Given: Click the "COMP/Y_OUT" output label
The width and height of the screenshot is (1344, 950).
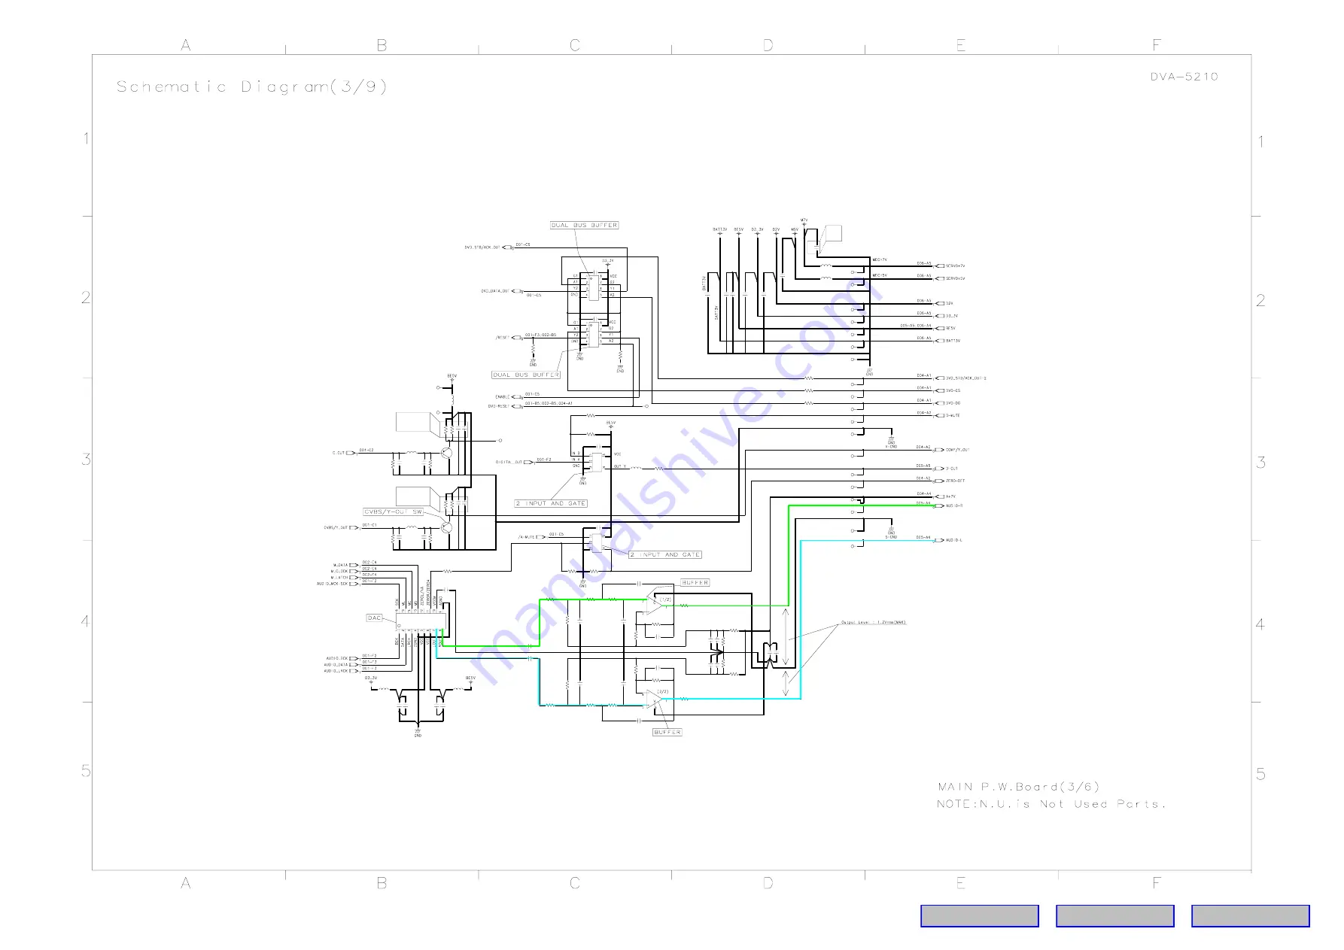Looking at the screenshot, I should pos(957,450).
